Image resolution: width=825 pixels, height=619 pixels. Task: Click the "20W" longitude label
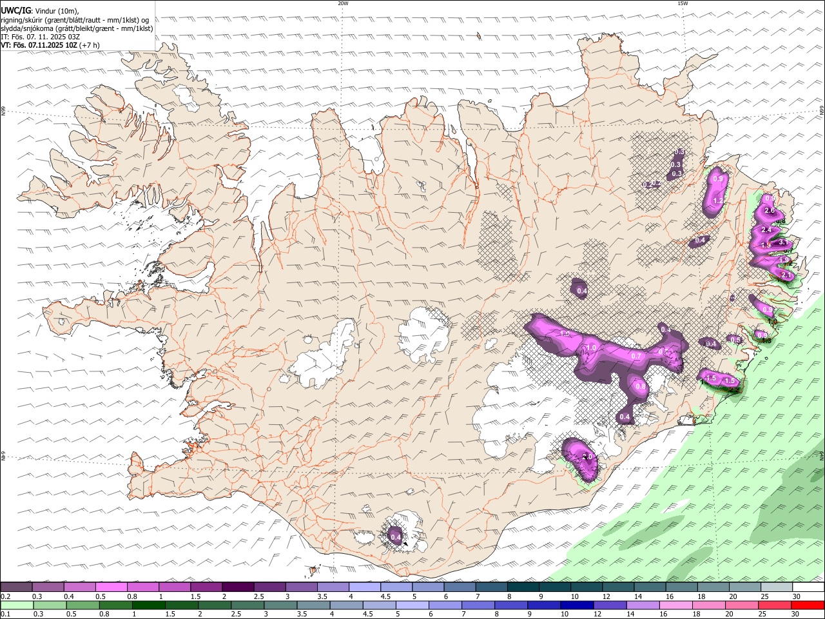343,3
